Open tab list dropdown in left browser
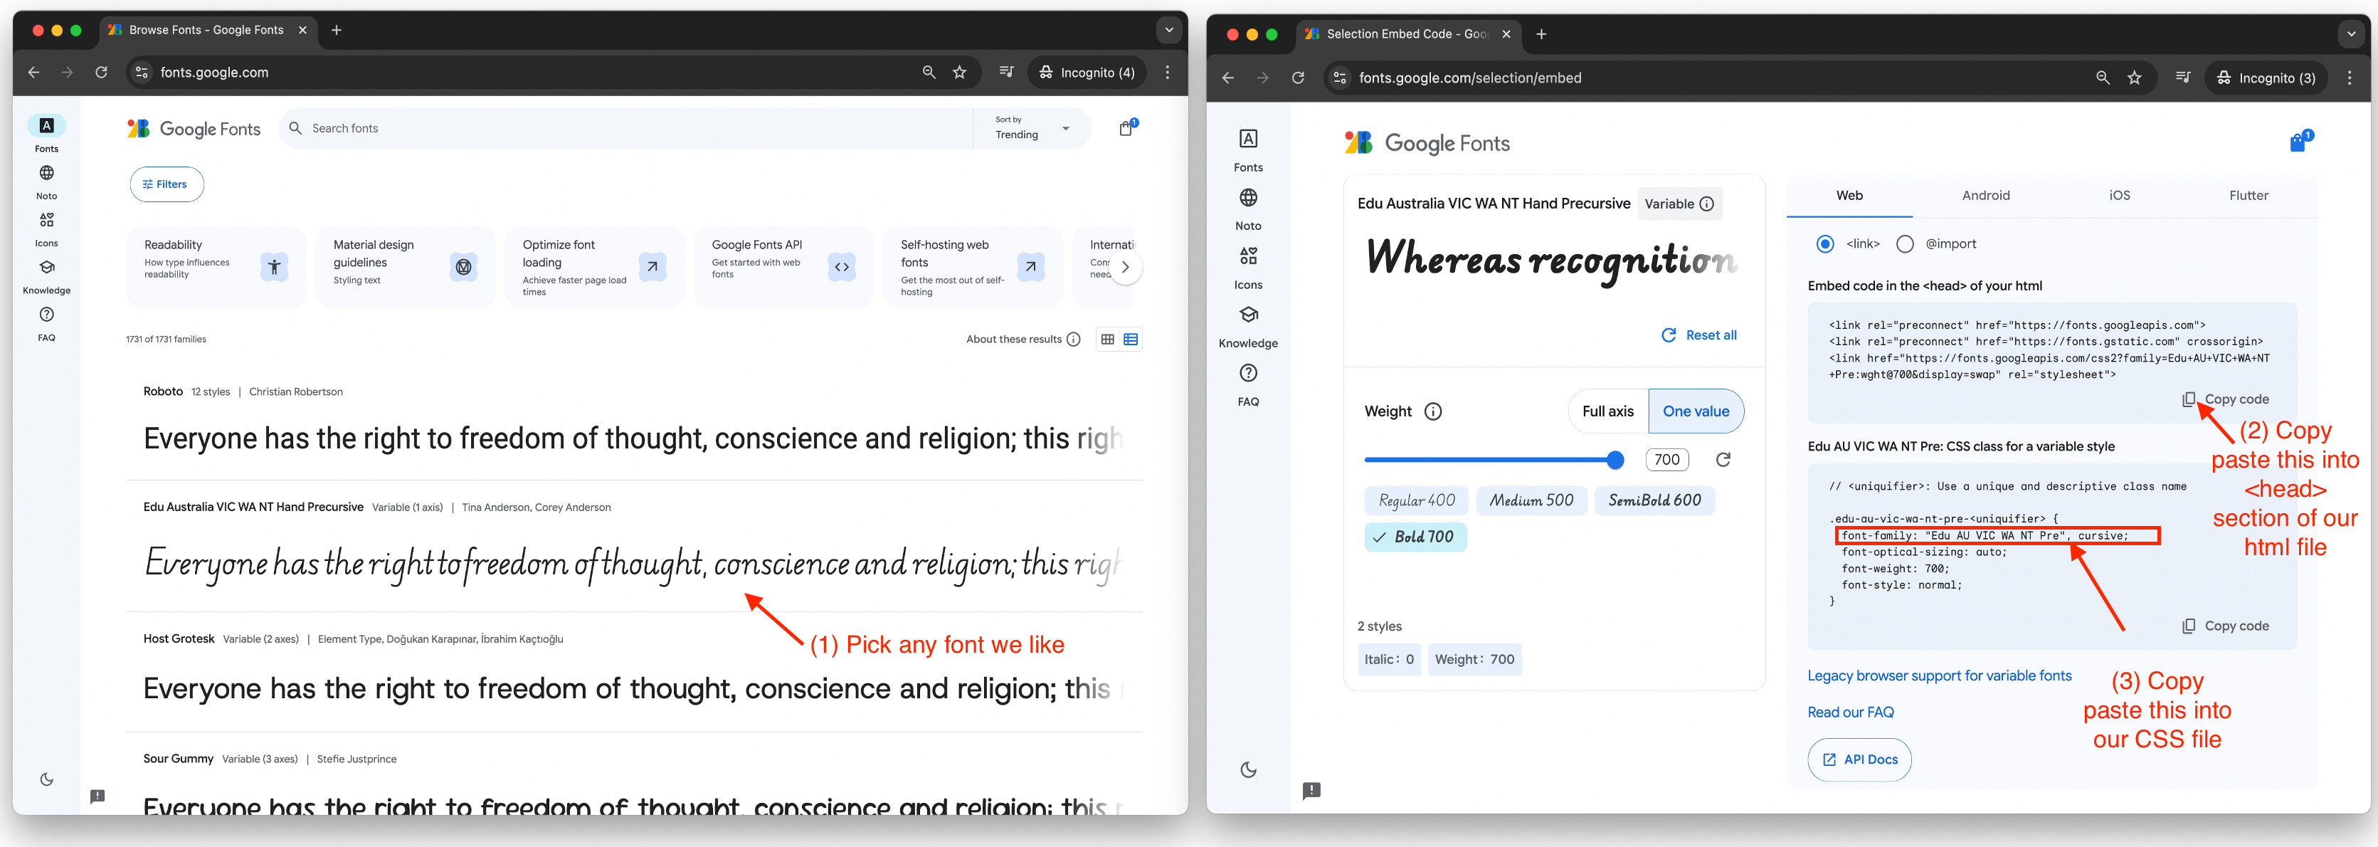The image size is (2378, 847). pyautogui.click(x=1168, y=30)
